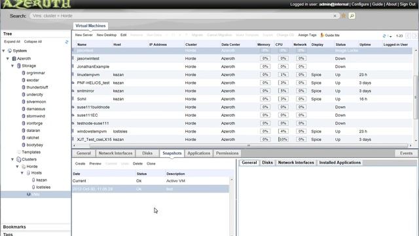Click New Server

(84, 35)
